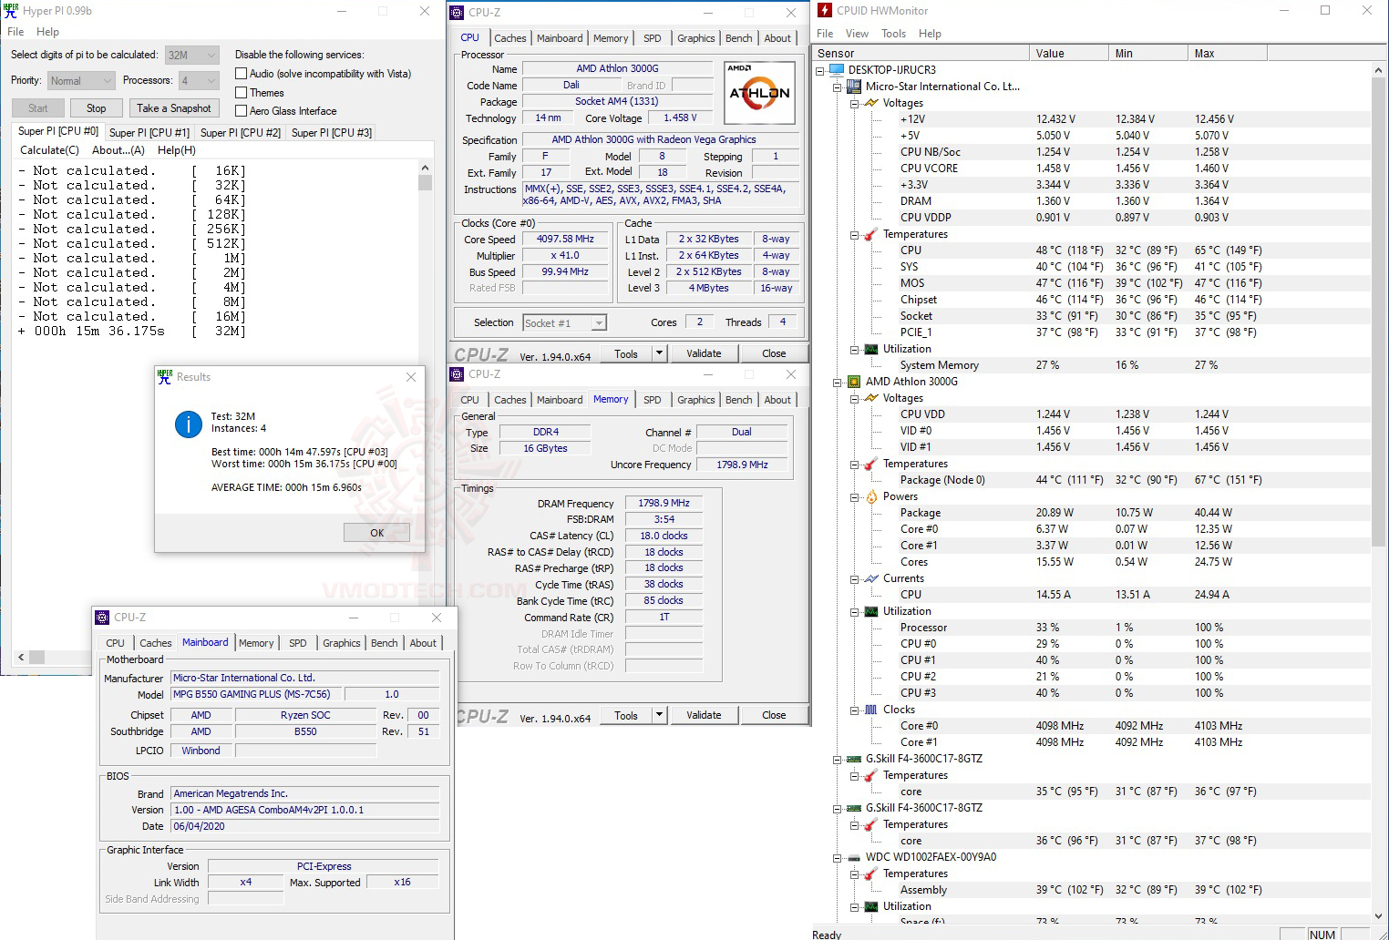
Task: Open the View menu in HWMonitor
Action: (857, 34)
